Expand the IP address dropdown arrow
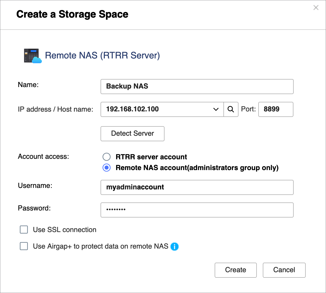This screenshot has height=293, width=326. [216, 109]
